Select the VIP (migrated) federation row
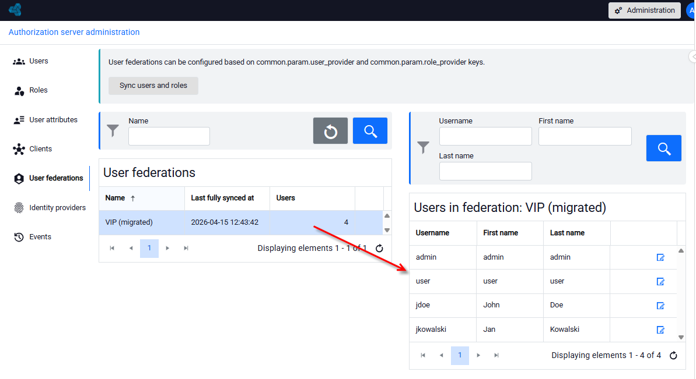The image size is (696, 379). tap(241, 223)
